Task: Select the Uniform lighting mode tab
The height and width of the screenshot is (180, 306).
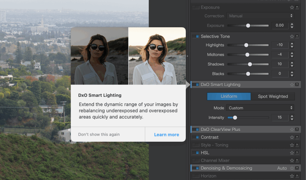Action: (x=229, y=96)
